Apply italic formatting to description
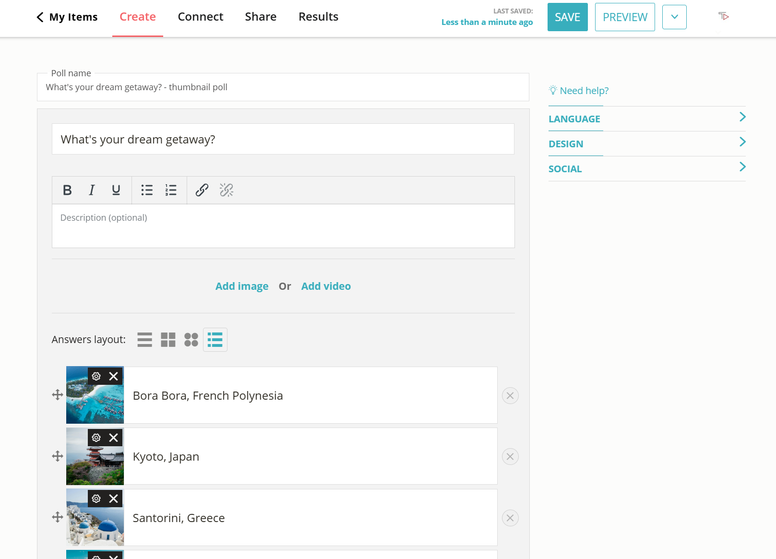Viewport: 776px width, 559px height. coord(92,190)
